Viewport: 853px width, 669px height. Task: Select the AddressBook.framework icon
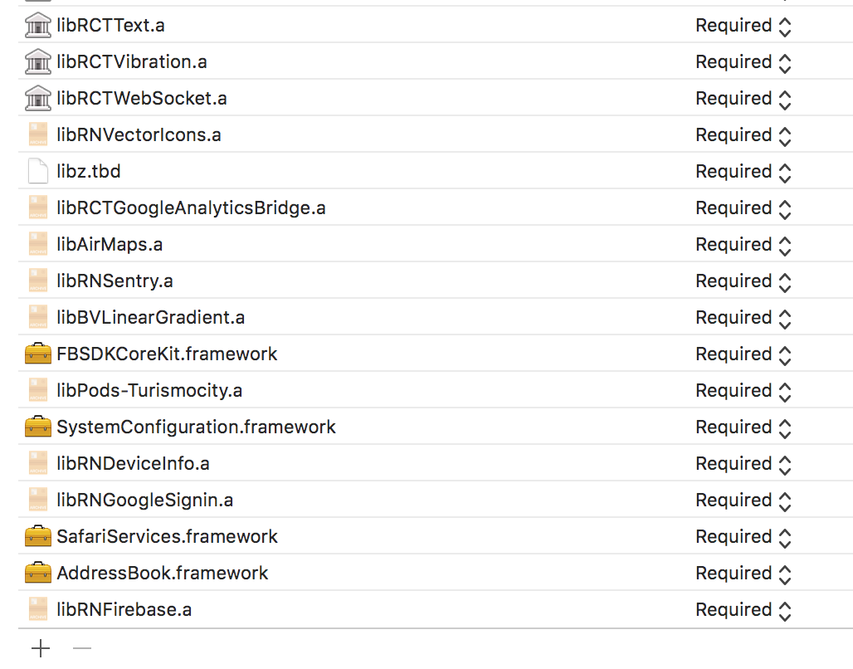(37, 573)
